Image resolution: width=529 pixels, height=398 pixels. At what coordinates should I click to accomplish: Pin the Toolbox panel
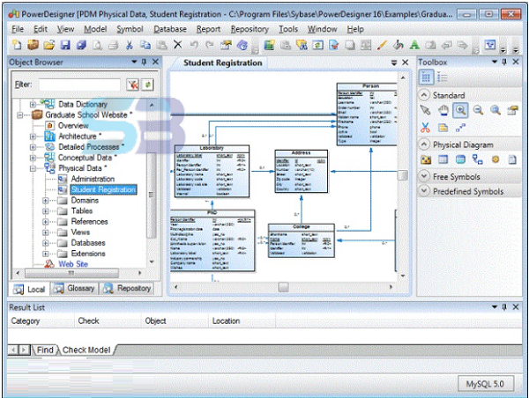point(504,62)
